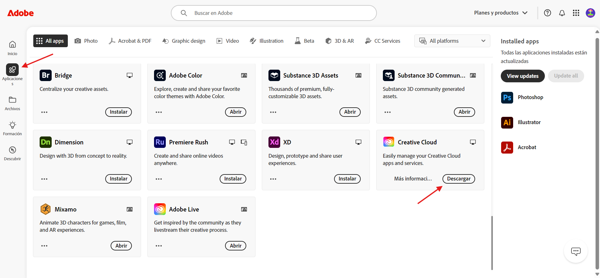
Task: Click Descargar for Creative Cloud
Action: pos(458,179)
